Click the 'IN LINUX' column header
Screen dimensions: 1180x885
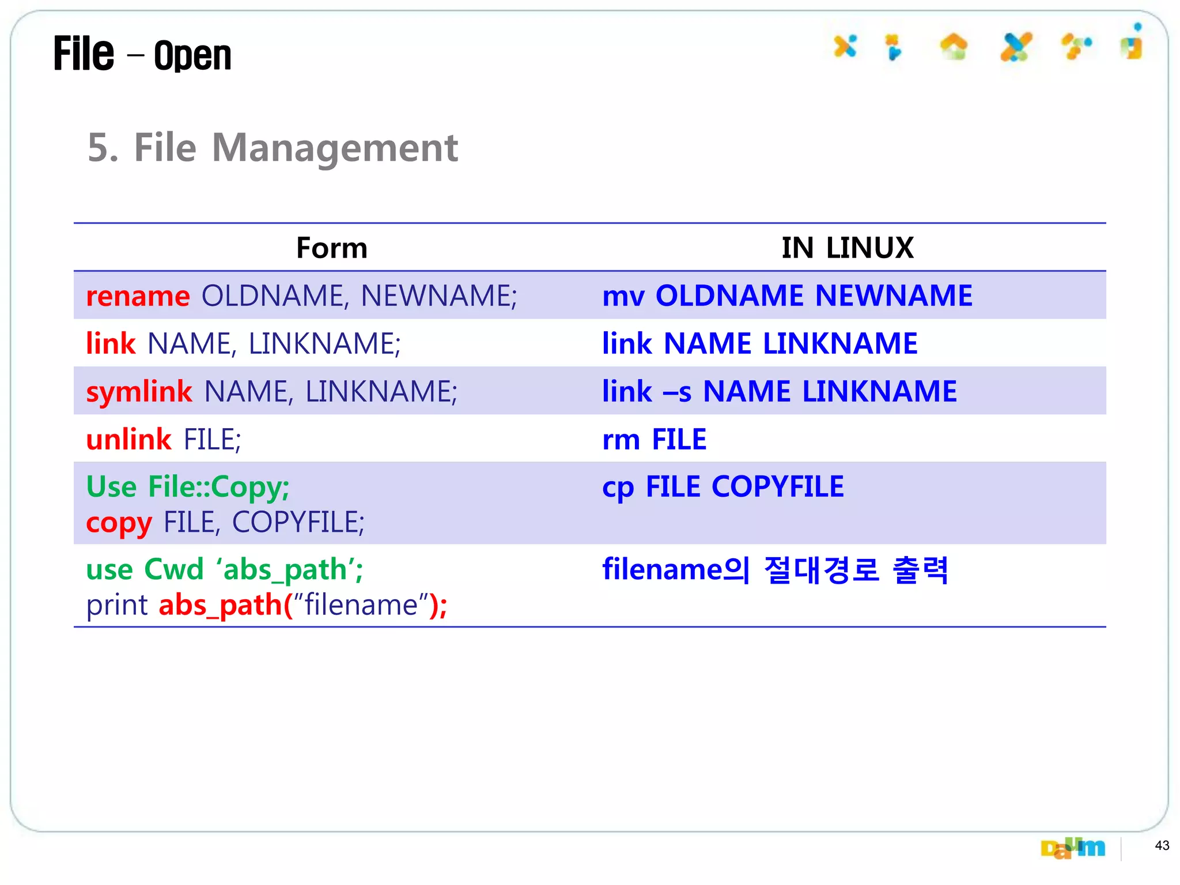pyautogui.click(x=848, y=248)
